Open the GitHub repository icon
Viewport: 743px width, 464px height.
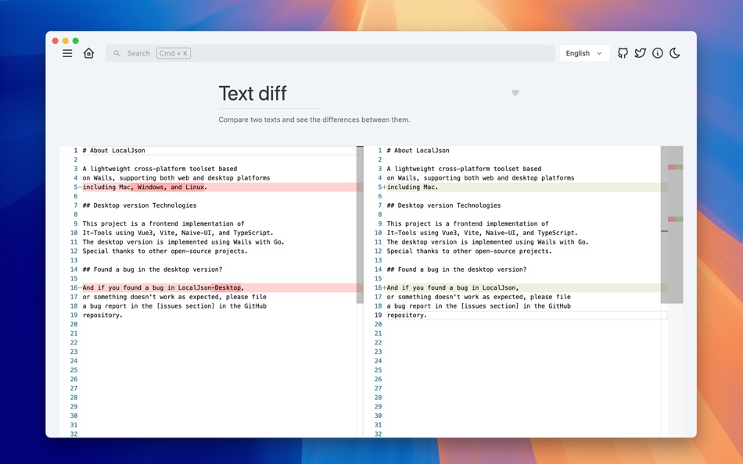(623, 53)
